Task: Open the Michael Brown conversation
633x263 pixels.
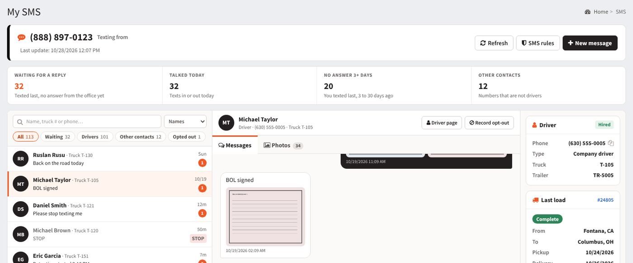Action: (x=110, y=234)
